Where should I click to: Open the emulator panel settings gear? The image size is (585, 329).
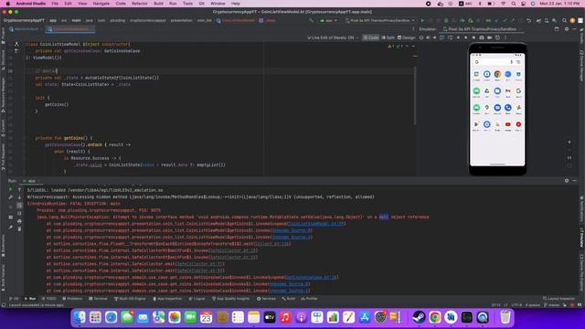(567, 29)
